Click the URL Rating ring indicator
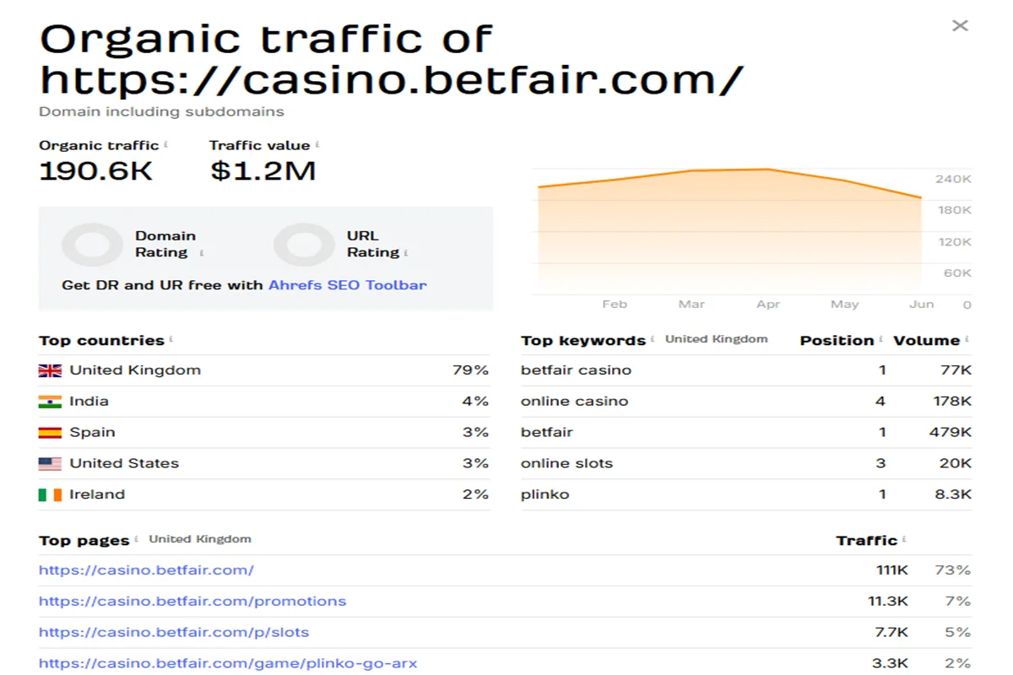Viewport: 1013px width, 675px height. (304, 245)
